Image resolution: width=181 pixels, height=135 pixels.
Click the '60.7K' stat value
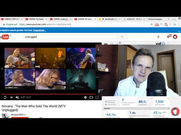pos(143,102)
